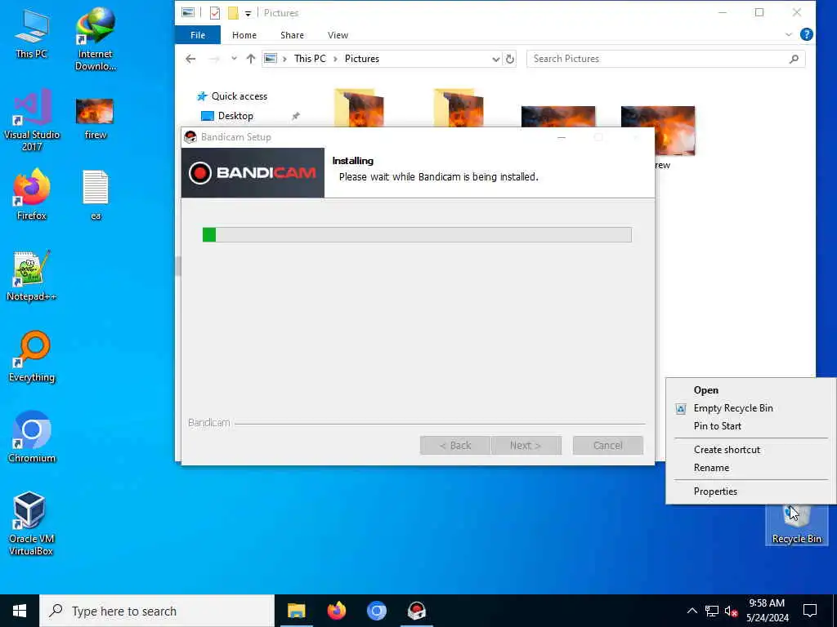Viewport: 837px width, 627px height.
Task: Select the firew image on the desktop
Action: coord(95,119)
